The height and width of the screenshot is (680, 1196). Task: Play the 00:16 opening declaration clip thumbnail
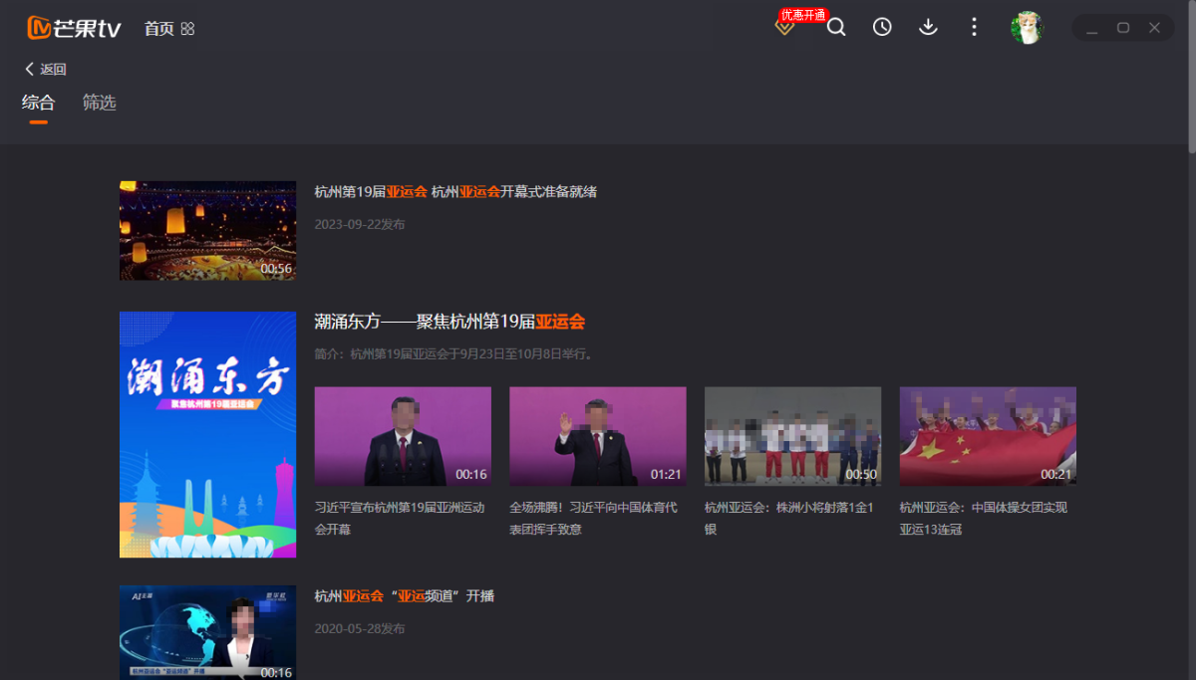click(x=403, y=436)
